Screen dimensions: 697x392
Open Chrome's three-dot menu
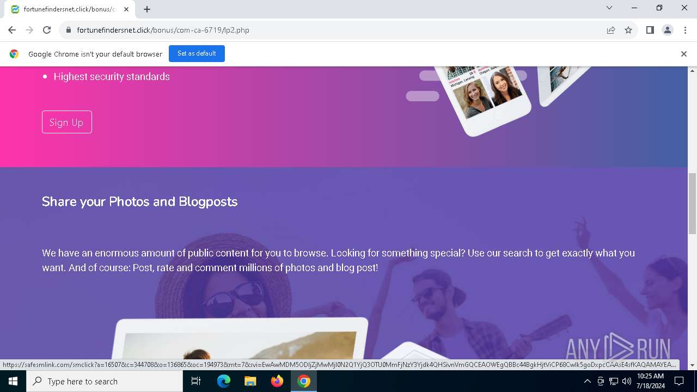(x=684, y=30)
